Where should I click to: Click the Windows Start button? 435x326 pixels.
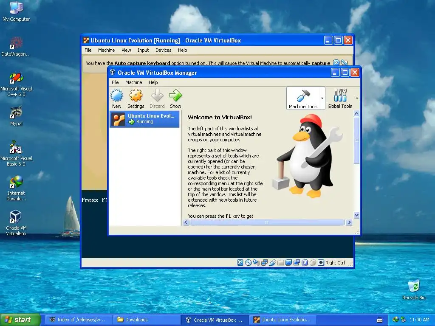pyautogui.click(x=20, y=320)
